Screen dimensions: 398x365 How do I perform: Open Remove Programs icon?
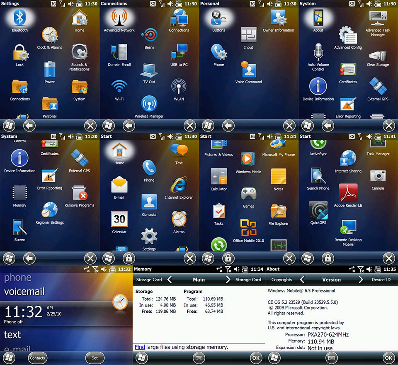pyautogui.click(x=80, y=193)
